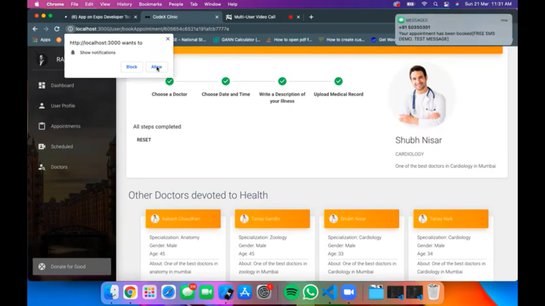
Task: Click Tanay Naik avatar on doctor card
Action: coord(423,219)
